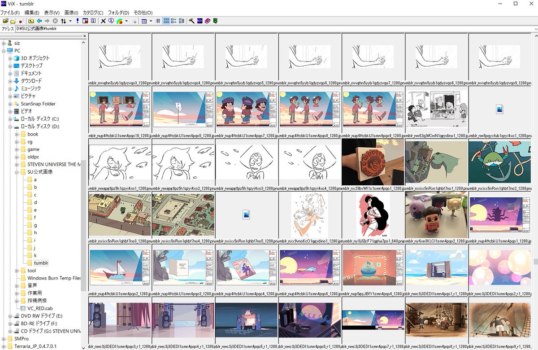Image resolution: width=538 pixels, height=350 pixels.
Task: Expand the DVD RW ドライブ (E:) node
Action: [x=10, y=316]
